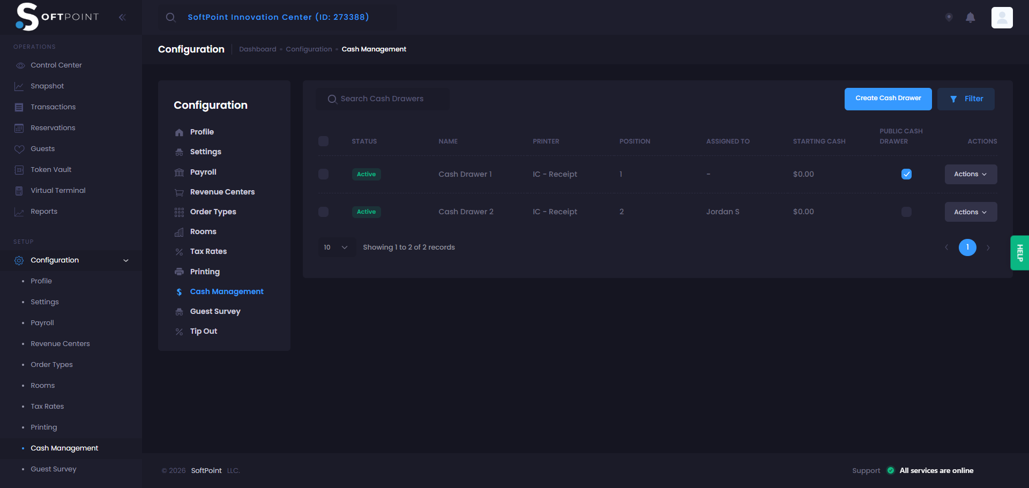This screenshot has width=1029, height=488.
Task: Enable Public Cash Drawer for Cash Drawer 2
Action: coord(906,212)
